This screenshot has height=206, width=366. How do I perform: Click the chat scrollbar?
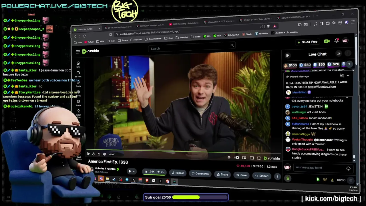pyautogui.click(x=354, y=157)
